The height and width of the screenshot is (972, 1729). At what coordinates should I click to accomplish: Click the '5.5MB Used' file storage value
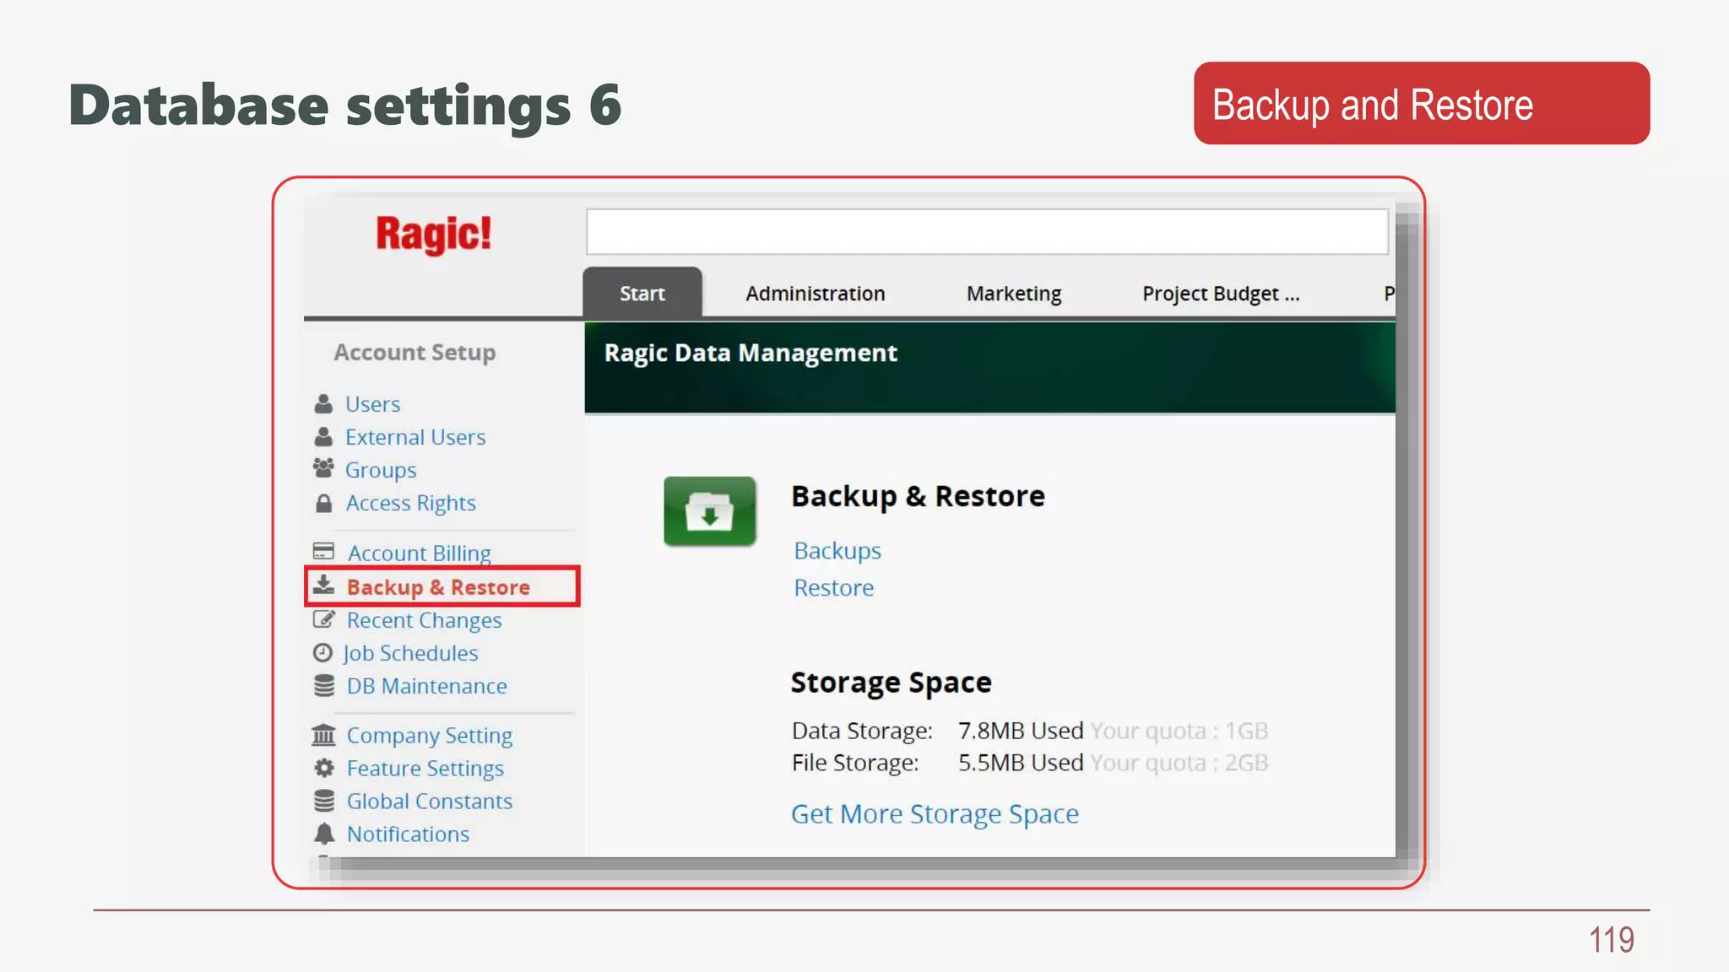1021,763
